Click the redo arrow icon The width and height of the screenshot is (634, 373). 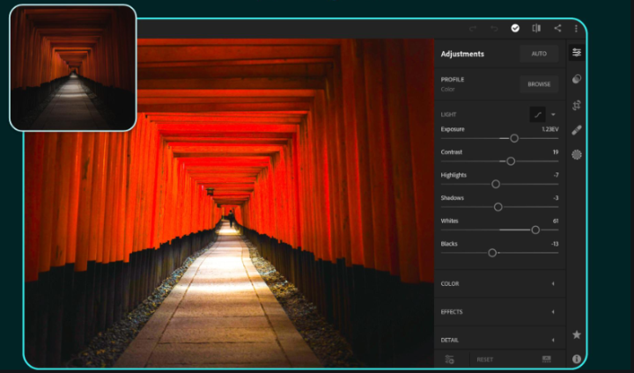pyautogui.click(x=473, y=28)
